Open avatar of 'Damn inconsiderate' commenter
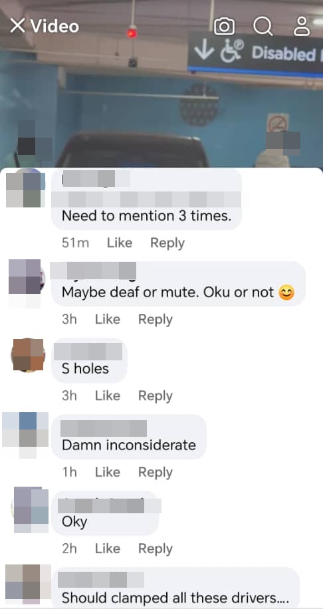This screenshot has width=323, height=609. point(26,435)
